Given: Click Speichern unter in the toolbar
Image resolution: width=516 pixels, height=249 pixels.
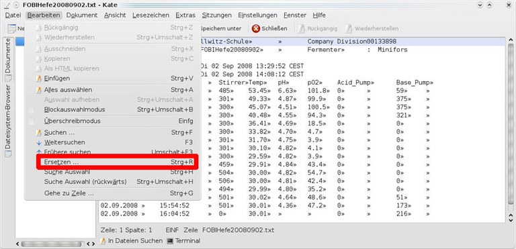Looking at the screenshot, I should coord(220,29).
